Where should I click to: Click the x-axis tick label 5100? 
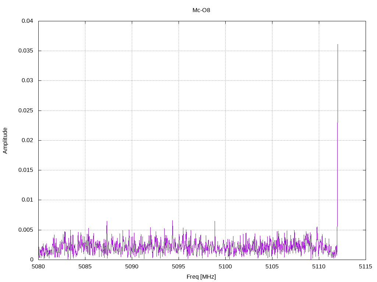click(225, 267)
